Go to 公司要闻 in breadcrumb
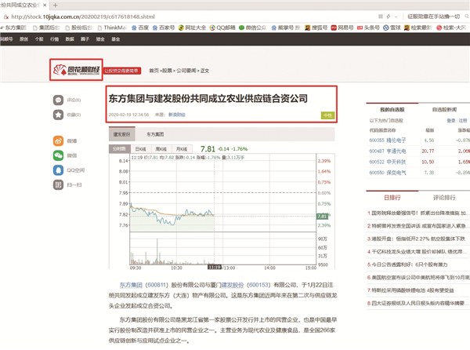This screenshot has height=350, width=470. pyautogui.click(x=186, y=71)
